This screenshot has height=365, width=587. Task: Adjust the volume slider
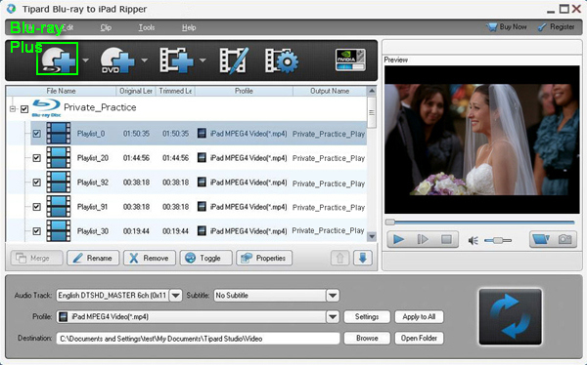[498, 240]
